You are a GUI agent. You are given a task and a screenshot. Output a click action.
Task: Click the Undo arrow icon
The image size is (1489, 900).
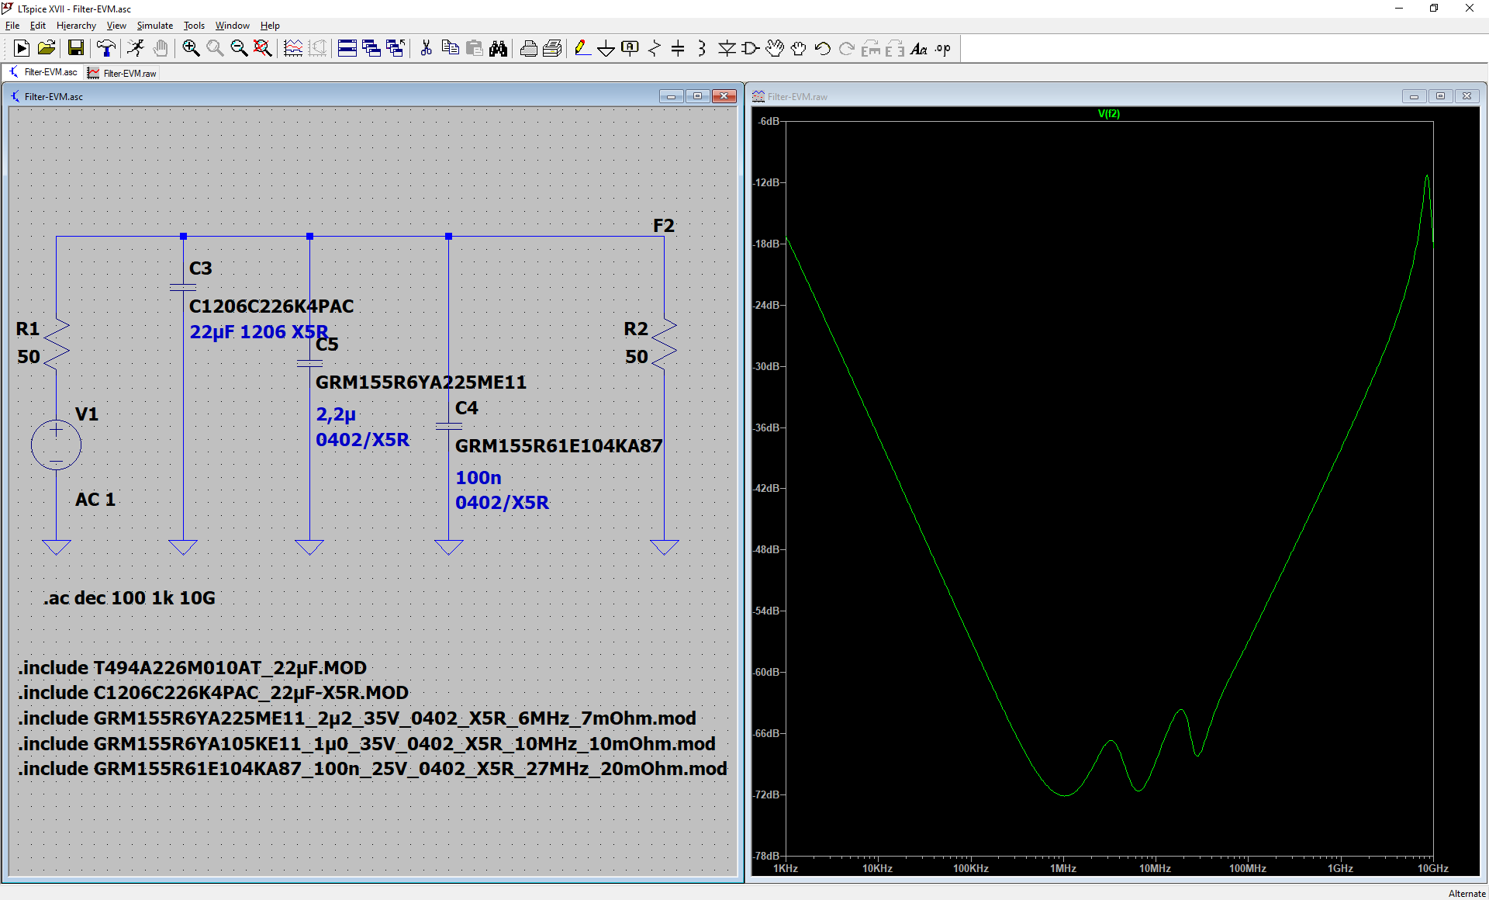(823, 49)
